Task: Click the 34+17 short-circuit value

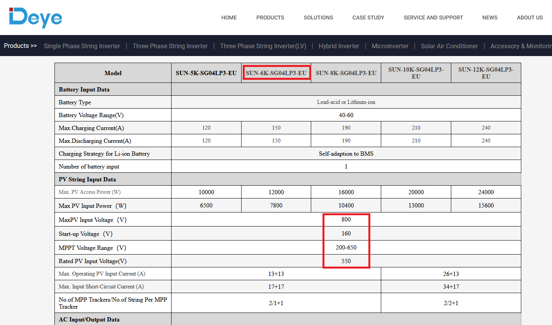Action: (x=451, y=287)
